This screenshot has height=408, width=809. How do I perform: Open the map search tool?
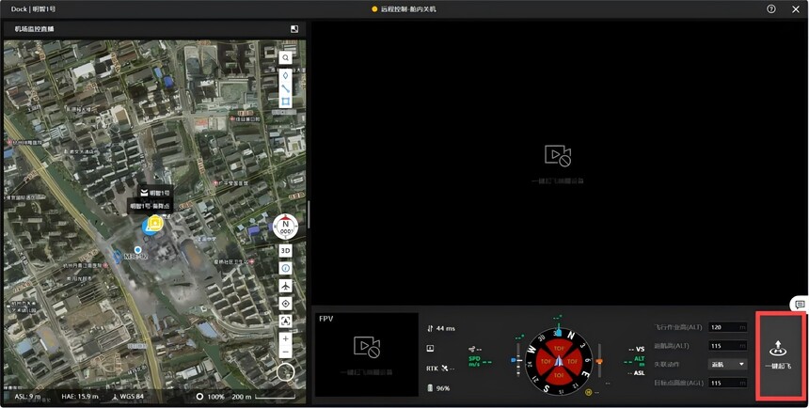[x=285, y=57]
